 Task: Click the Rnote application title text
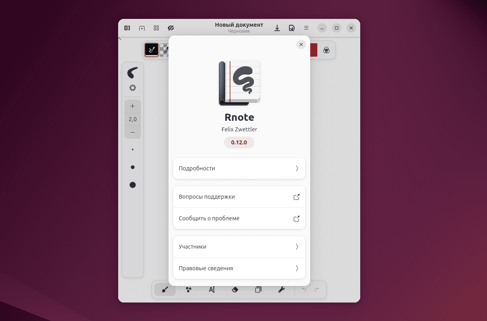point(239,117)
